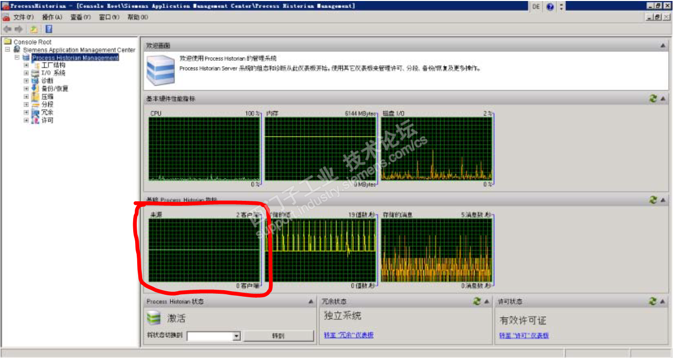Screen dimensions: 673x358
Task: Collapse the 许可状态 panel
Action: point(663,302)
